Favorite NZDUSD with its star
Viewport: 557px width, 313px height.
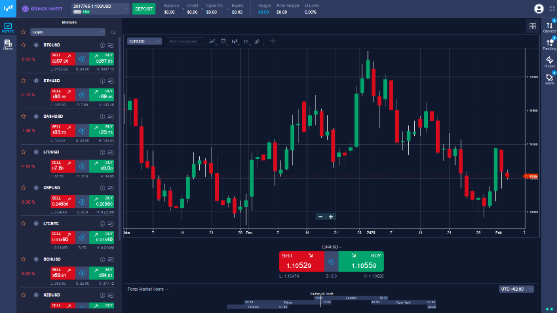click(24, 295)
